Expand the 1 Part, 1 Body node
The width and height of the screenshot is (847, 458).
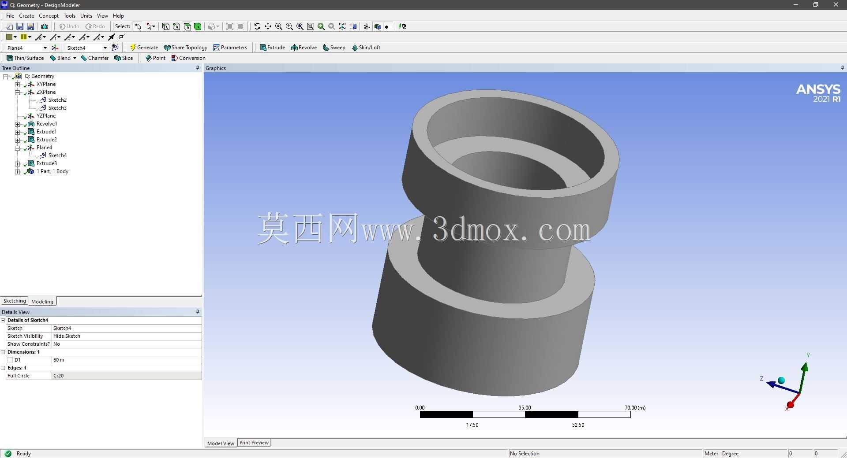click(x=17, y=171)
